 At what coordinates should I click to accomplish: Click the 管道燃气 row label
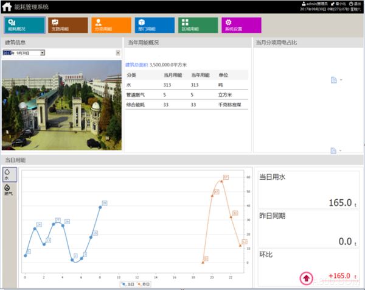pos(136,95)
